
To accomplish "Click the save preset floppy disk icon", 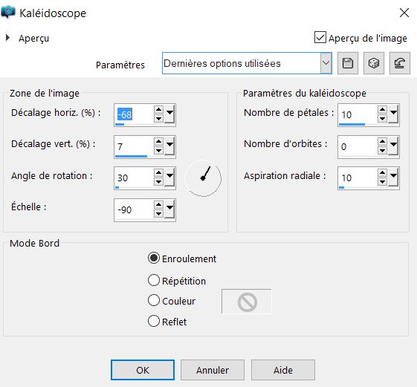I will tap(348, 63).
